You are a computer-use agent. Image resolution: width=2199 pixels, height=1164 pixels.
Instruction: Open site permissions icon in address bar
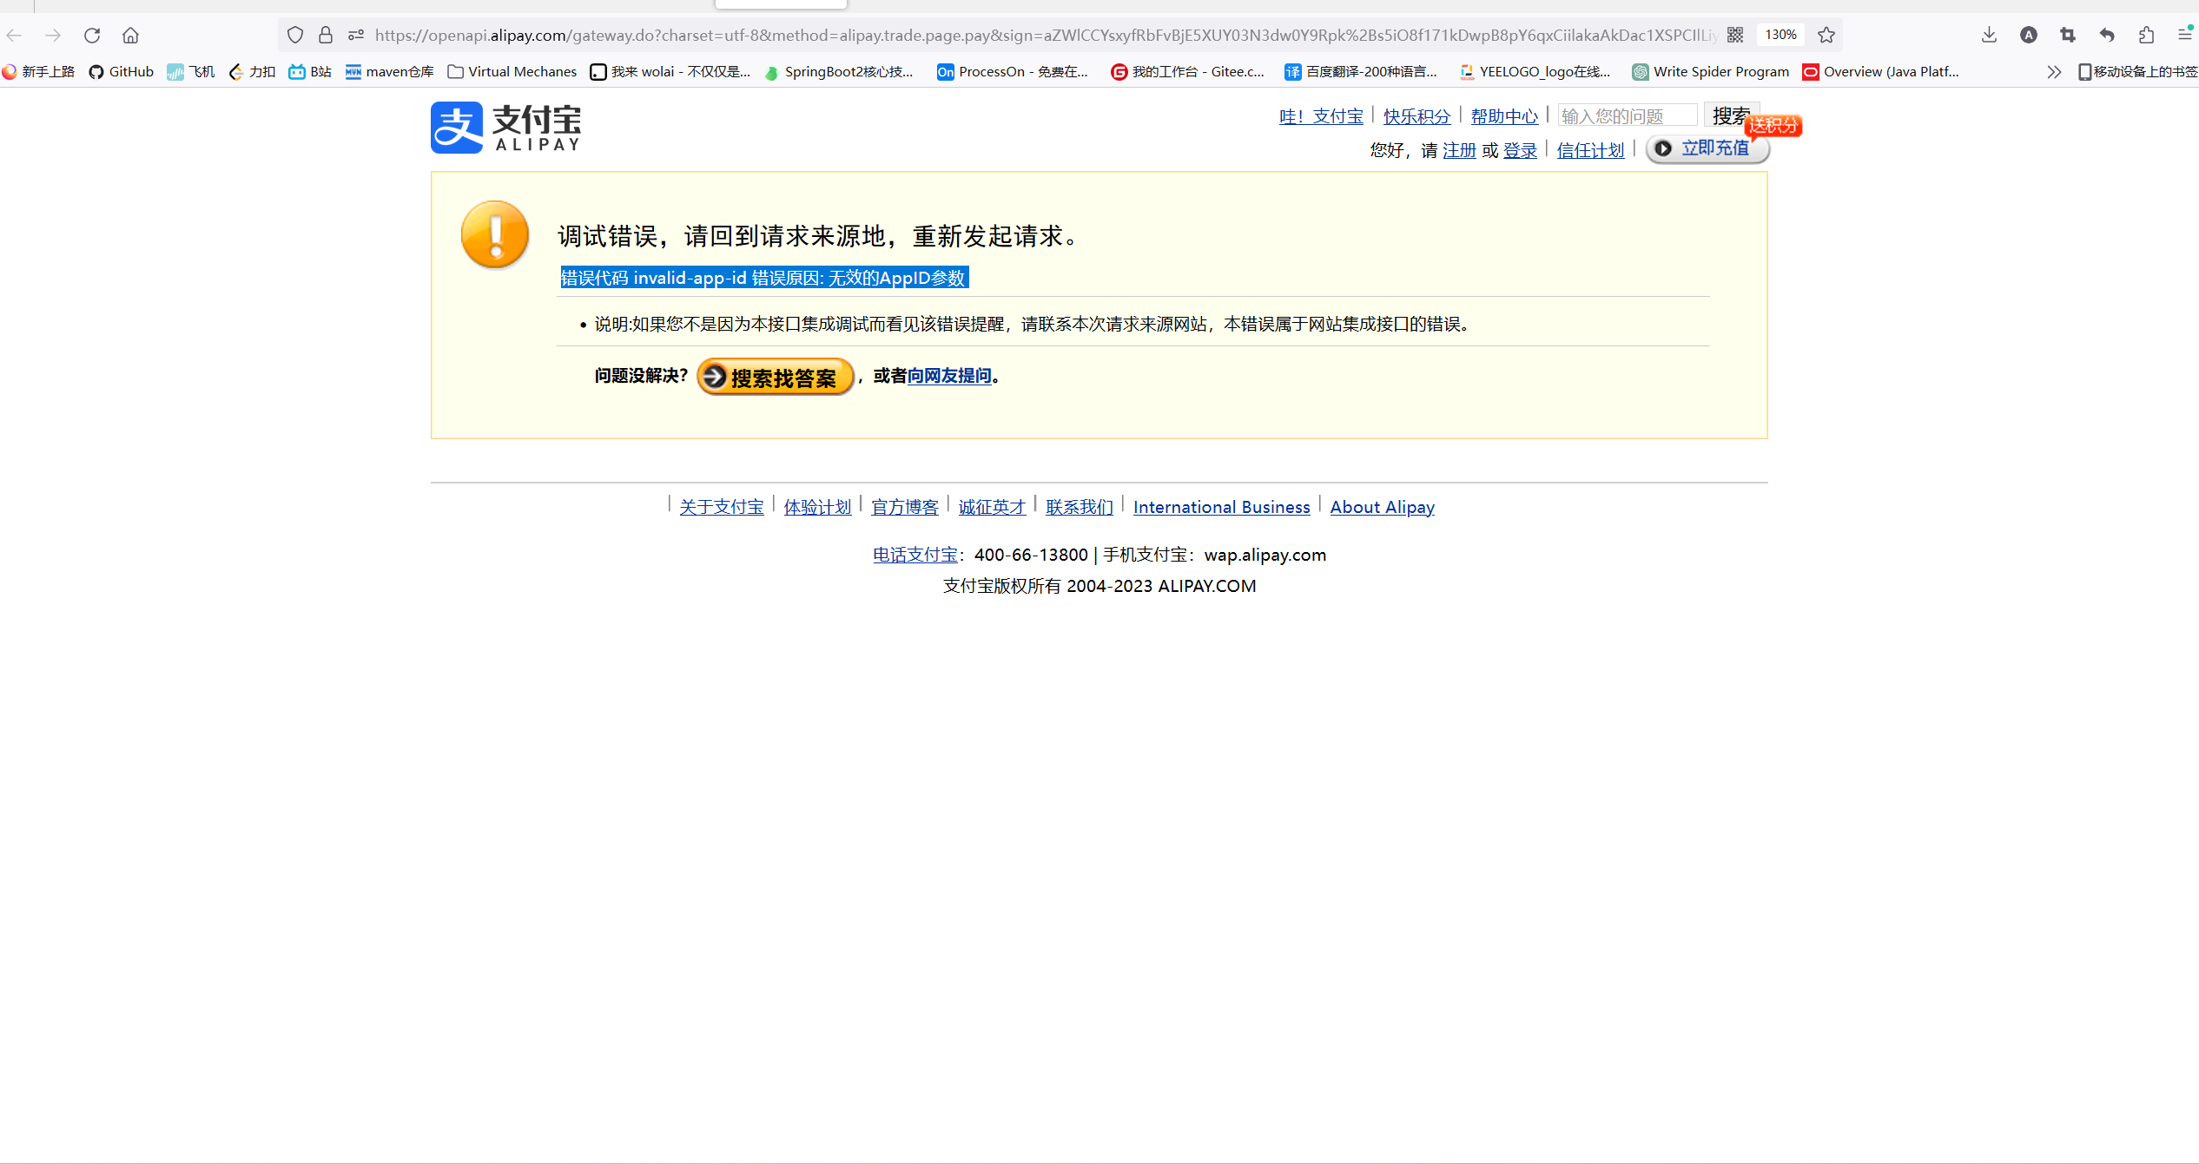356,35
